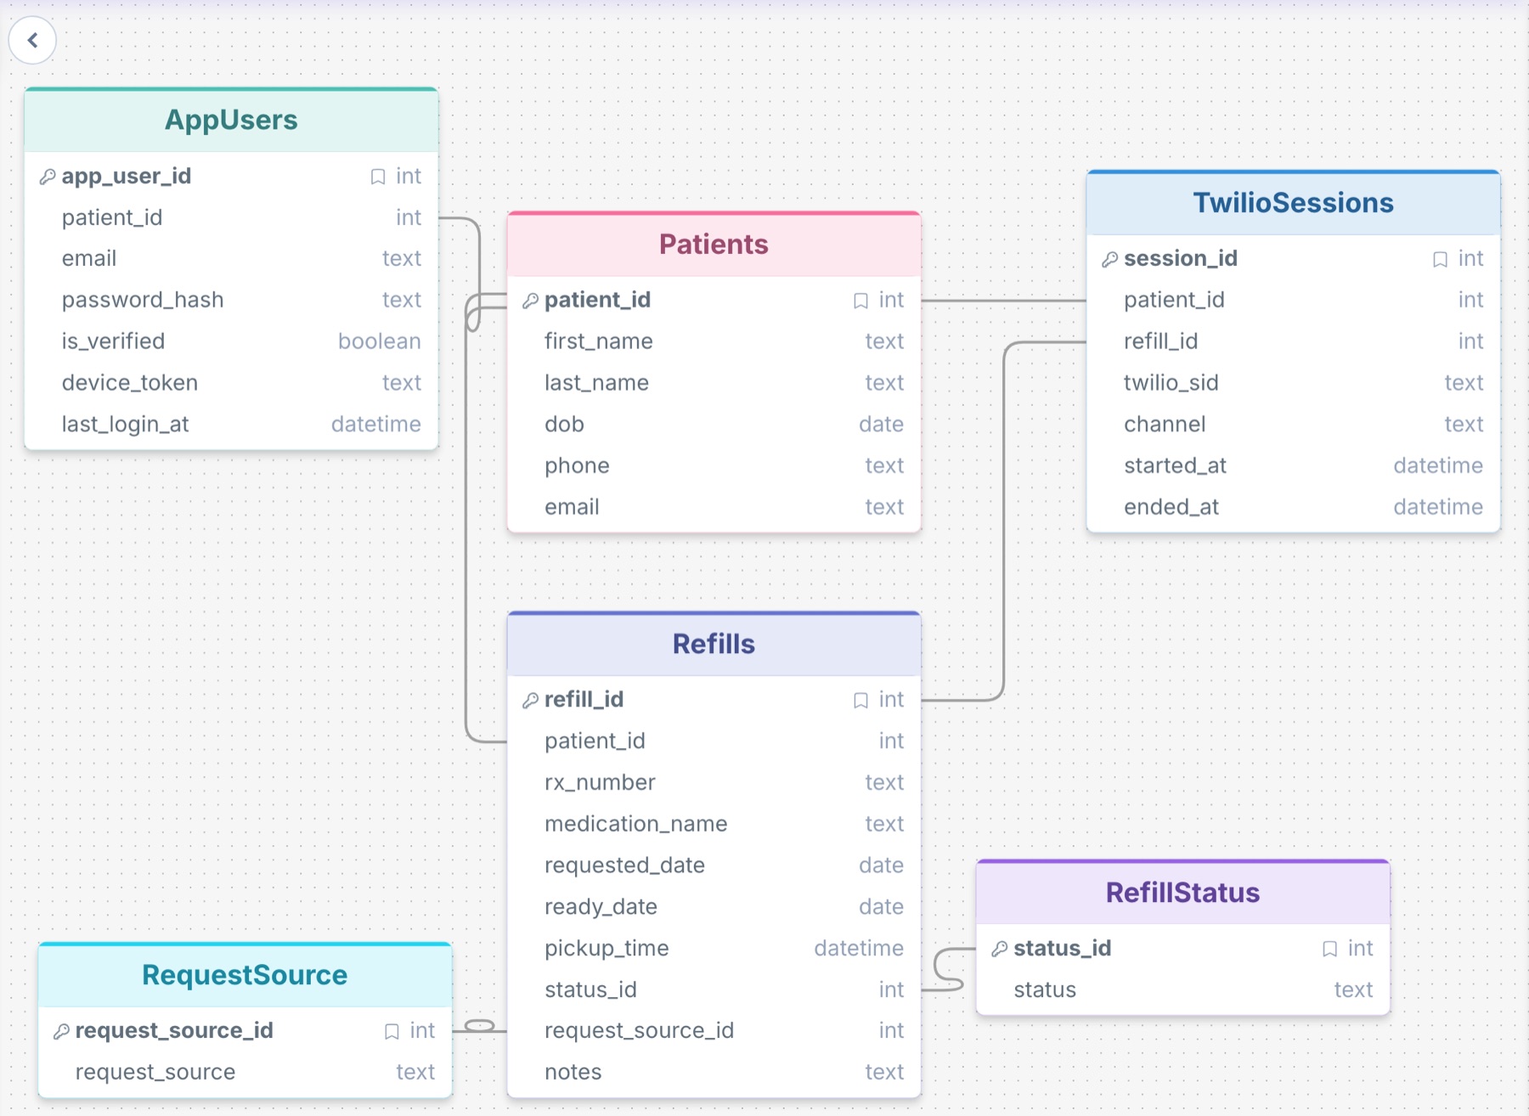Click the notes field in Refills
This screenshot has height=1116, width=1529.
tap(714, 1073)
